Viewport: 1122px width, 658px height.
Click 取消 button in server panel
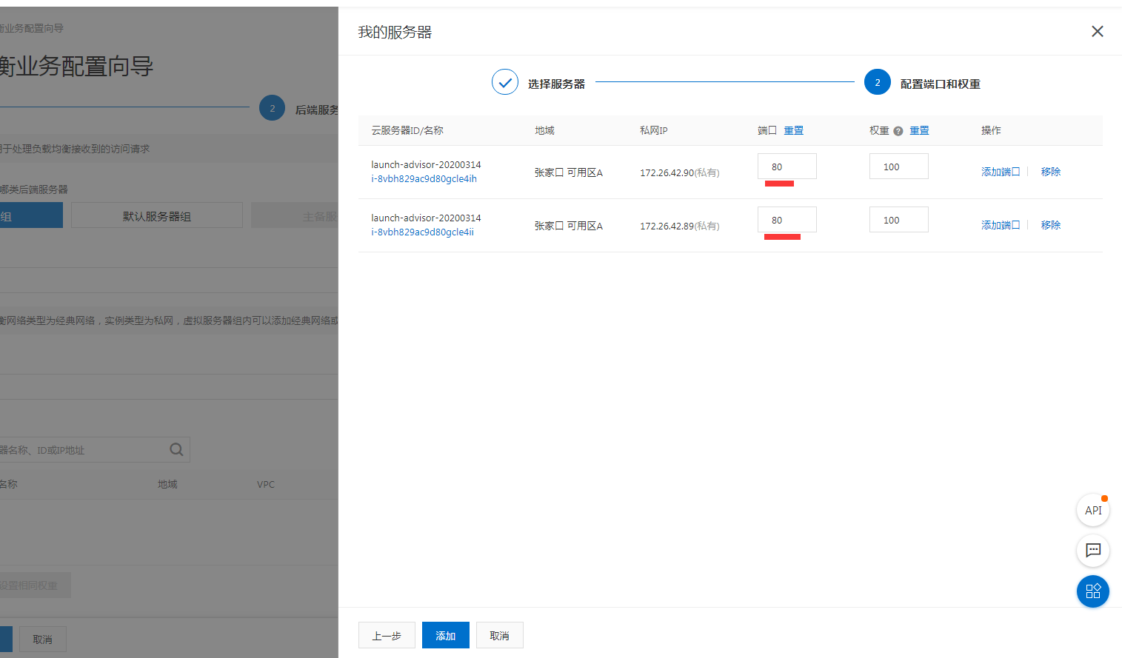point(500,635)
